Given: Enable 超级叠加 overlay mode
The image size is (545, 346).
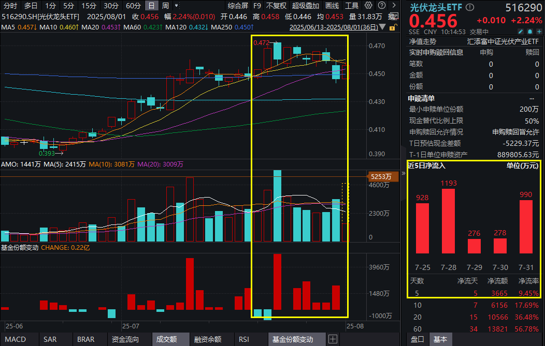Looking at the screenshot, I should point(305,6).
